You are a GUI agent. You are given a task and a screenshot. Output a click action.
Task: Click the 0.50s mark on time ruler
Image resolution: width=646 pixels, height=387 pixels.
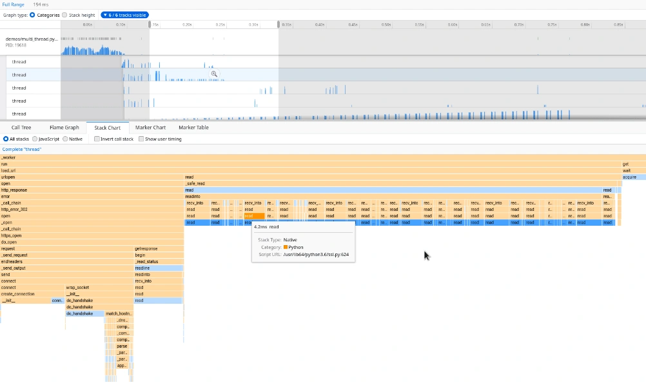[386, 25]
